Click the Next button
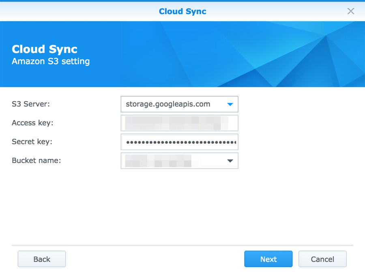The image size is (365, 272). 268,259
